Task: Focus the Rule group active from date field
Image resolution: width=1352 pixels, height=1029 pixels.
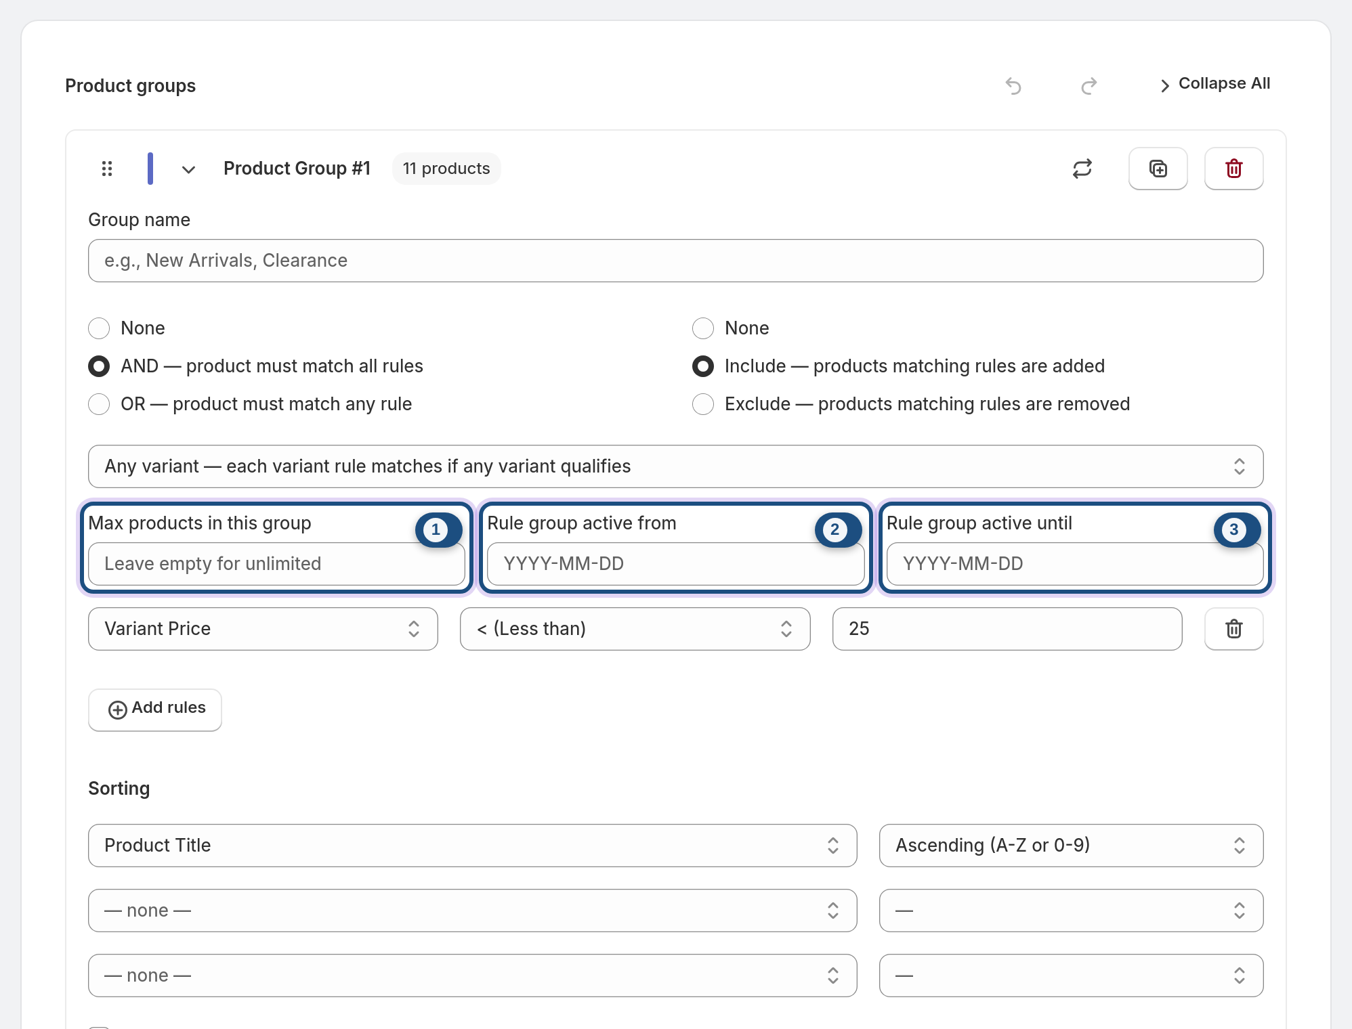Action: [676, 564]
